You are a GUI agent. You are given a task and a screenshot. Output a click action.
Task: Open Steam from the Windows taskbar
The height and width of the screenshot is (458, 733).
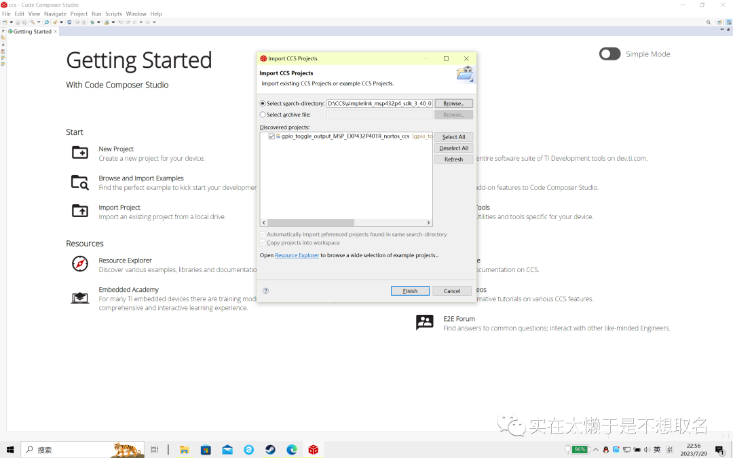(270, 450)
